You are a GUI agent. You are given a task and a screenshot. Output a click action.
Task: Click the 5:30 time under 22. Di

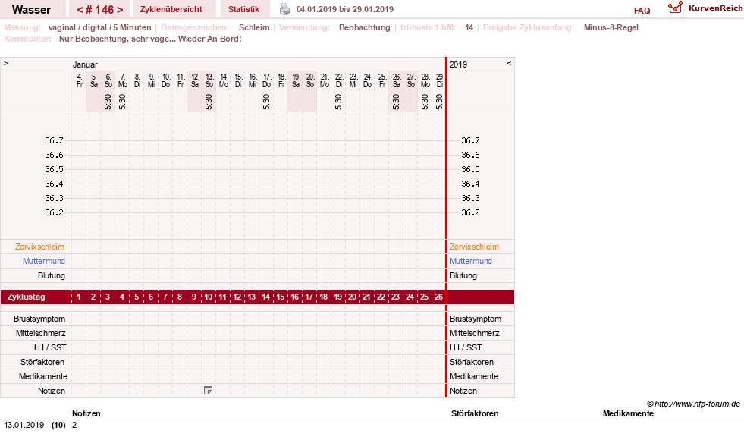(338, 102)
